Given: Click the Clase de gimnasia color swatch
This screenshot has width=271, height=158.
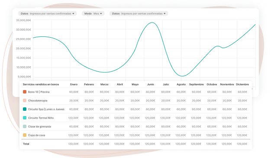Looking at the screenshot, I should 25,126.
